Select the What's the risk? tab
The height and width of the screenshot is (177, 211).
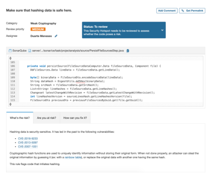[20, 118]
